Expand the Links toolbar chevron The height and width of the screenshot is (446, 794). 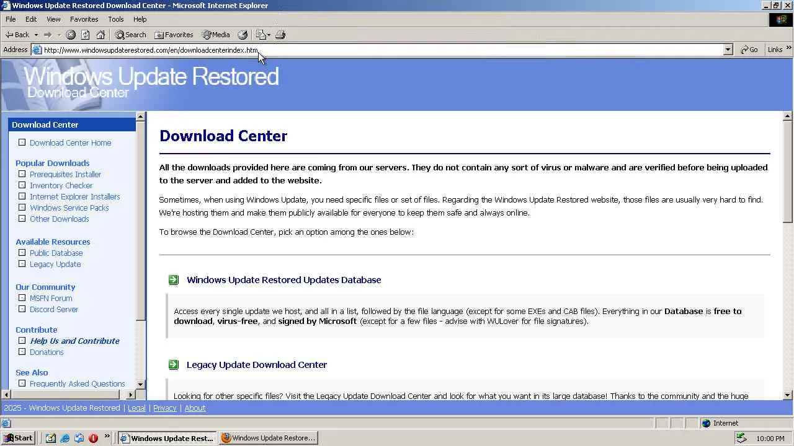789,48
